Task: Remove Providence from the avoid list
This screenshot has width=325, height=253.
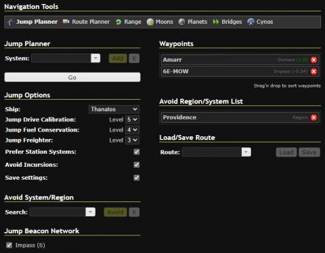Action: click(313, 117)
